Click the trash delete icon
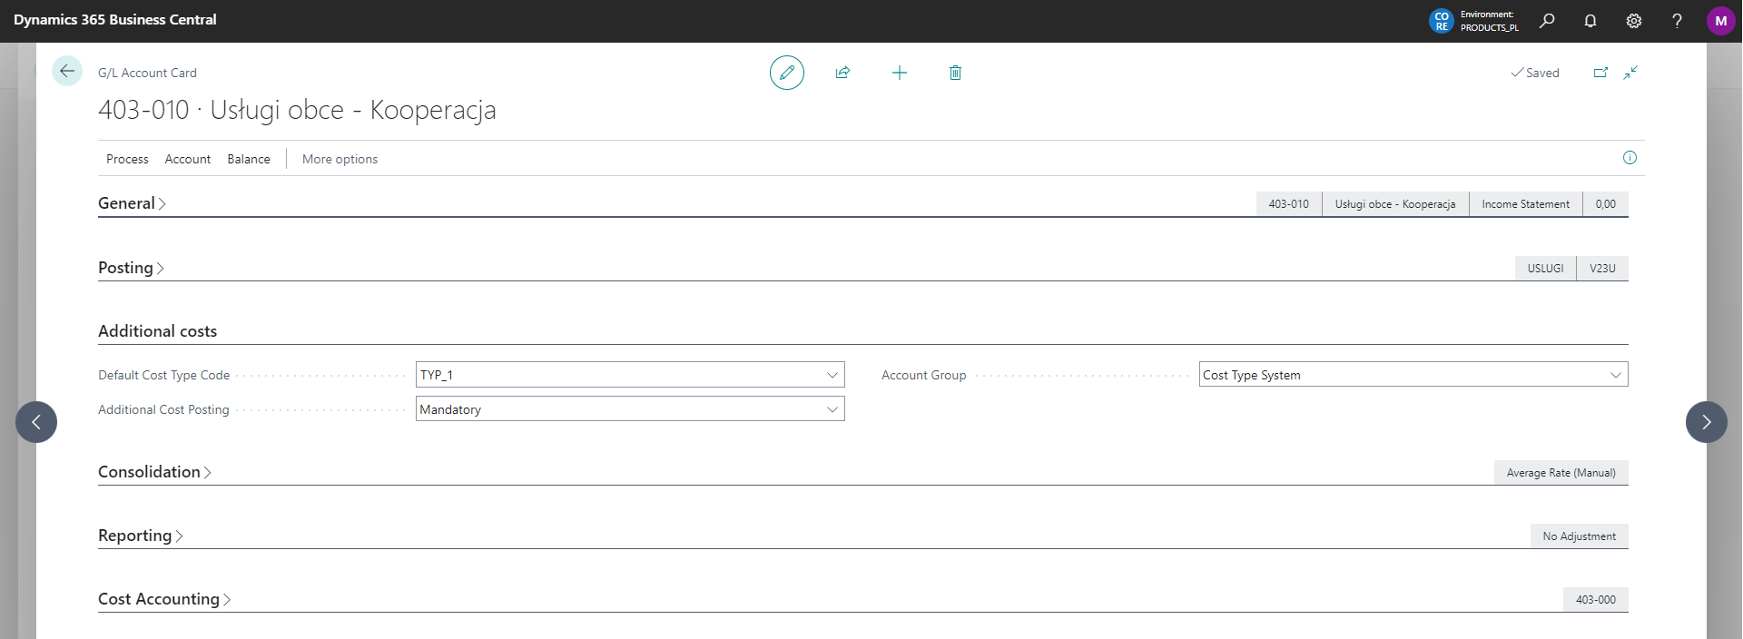The height and width of the screenshot is (639, 1743). [955, 73]
